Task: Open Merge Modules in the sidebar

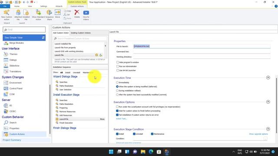Action: 17,43
